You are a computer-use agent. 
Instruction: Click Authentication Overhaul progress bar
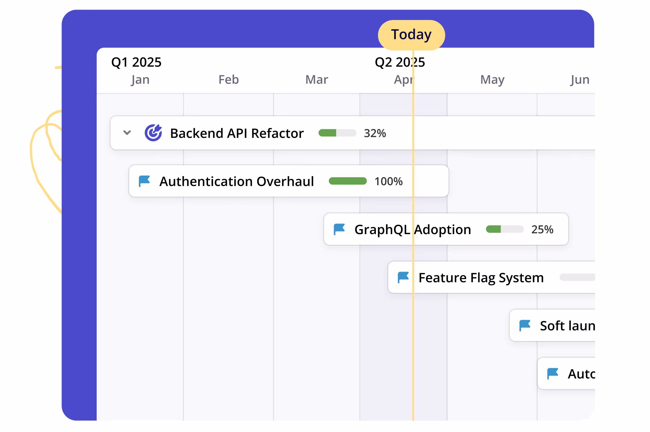tap(348, 181)
